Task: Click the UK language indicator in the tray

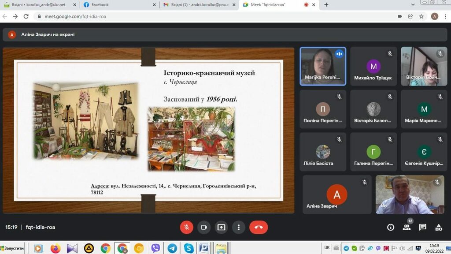Action: pyautogui.click(x=327, y=248)
